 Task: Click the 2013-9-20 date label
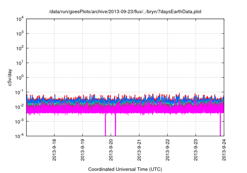(111, 150)
